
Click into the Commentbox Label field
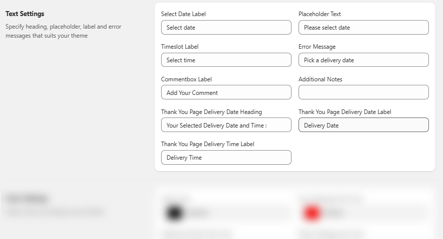226,93
